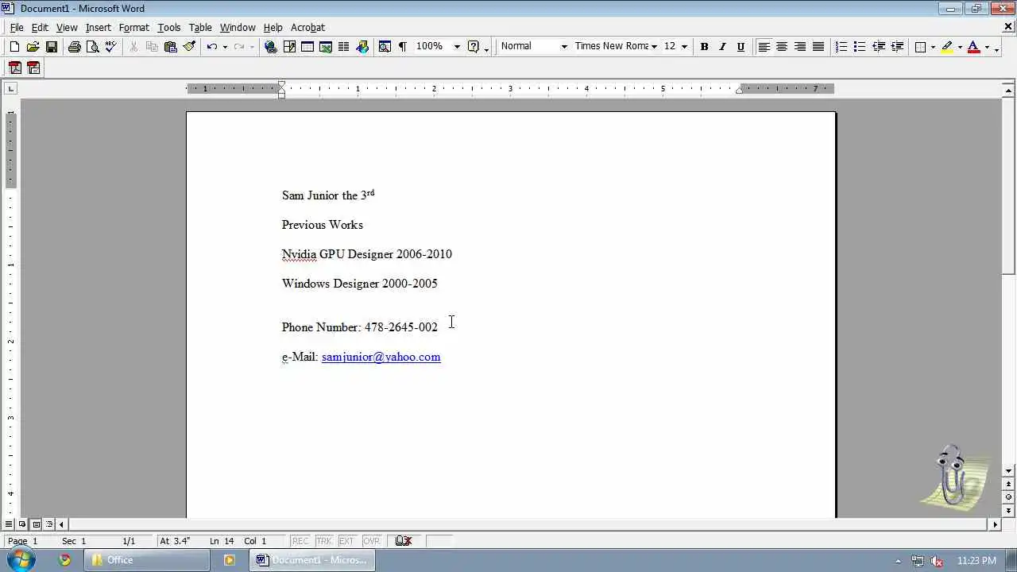The width and height of the screenshot is (1017, 572).
Task: Apply bulleted list formatting
Action: [x=860, y=47]
